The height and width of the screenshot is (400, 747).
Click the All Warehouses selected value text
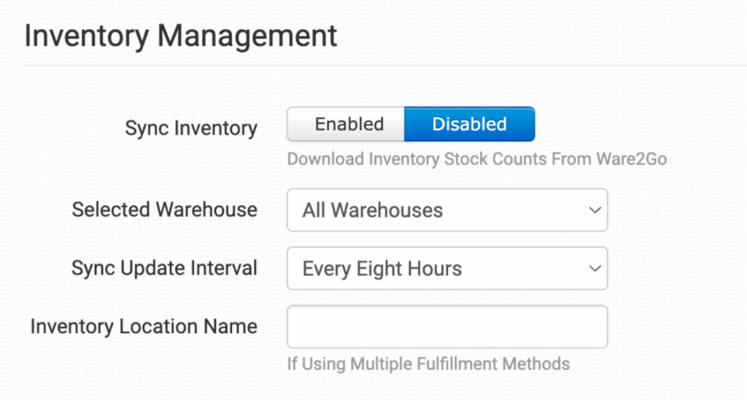[373, 211]
